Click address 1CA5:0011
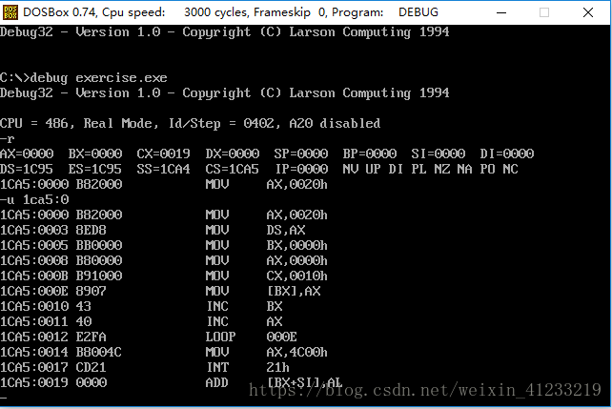 point(34,321)
